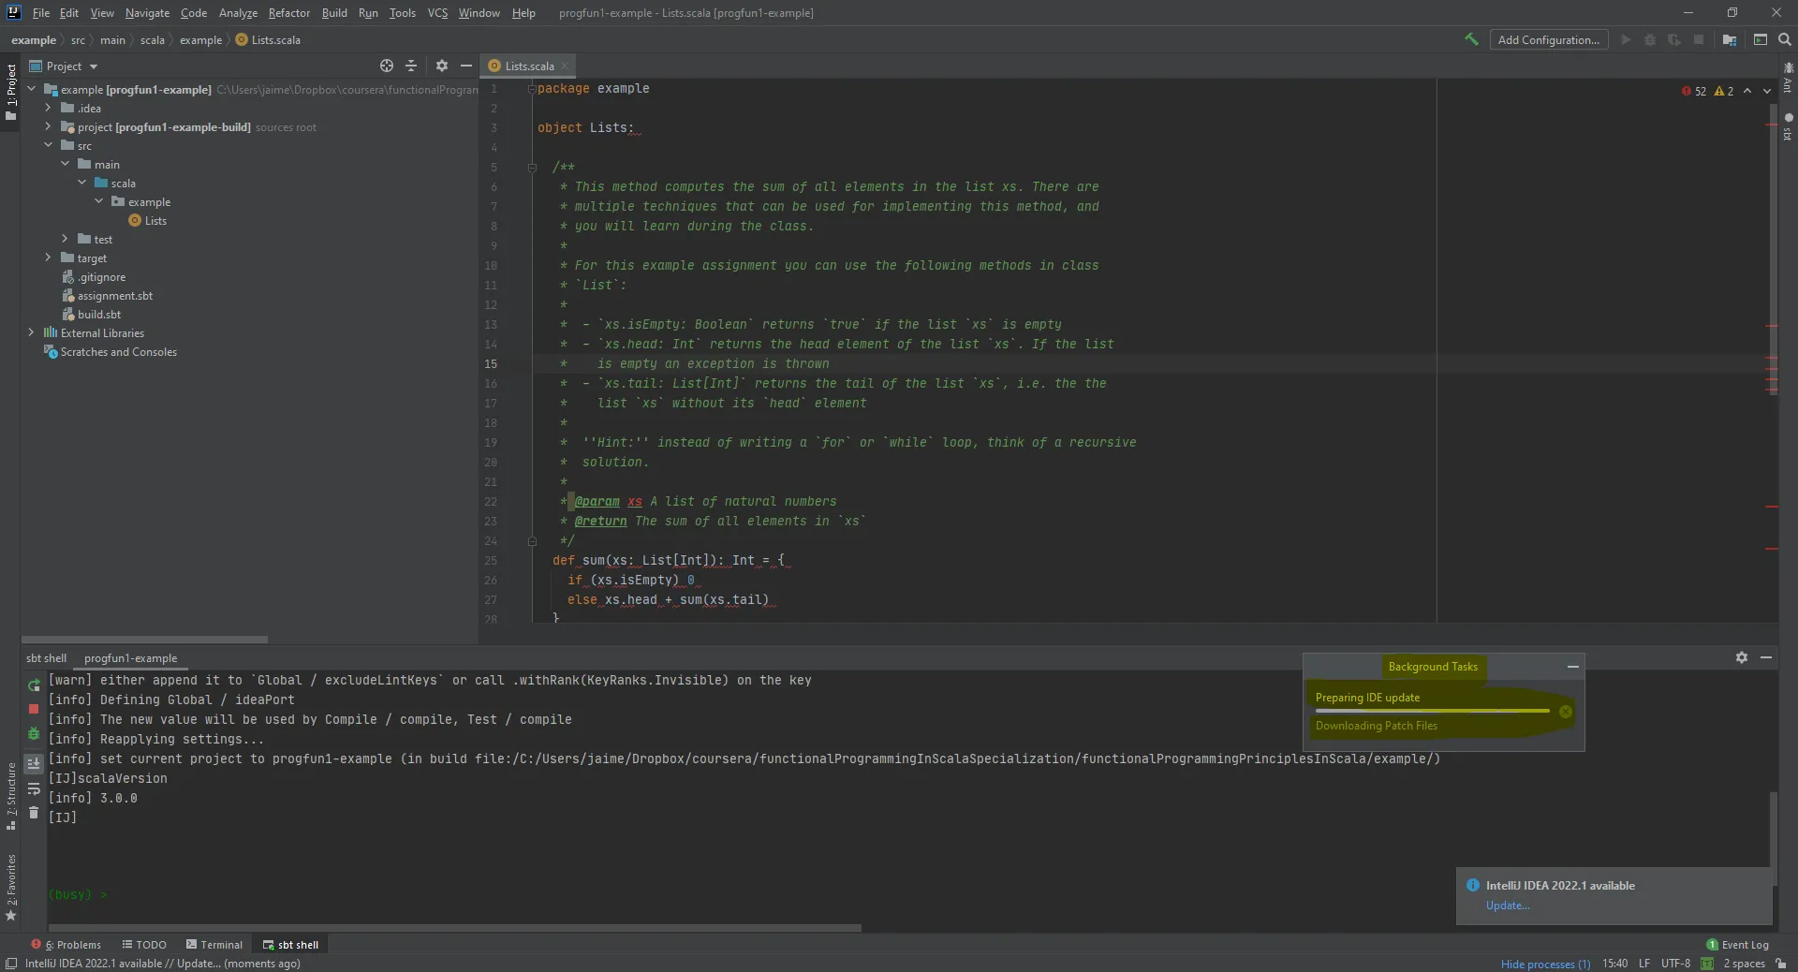Click the locate-file crosshair icon in Project panel
The width and height of the screenshot is (1798, 972).
point(387,66)
